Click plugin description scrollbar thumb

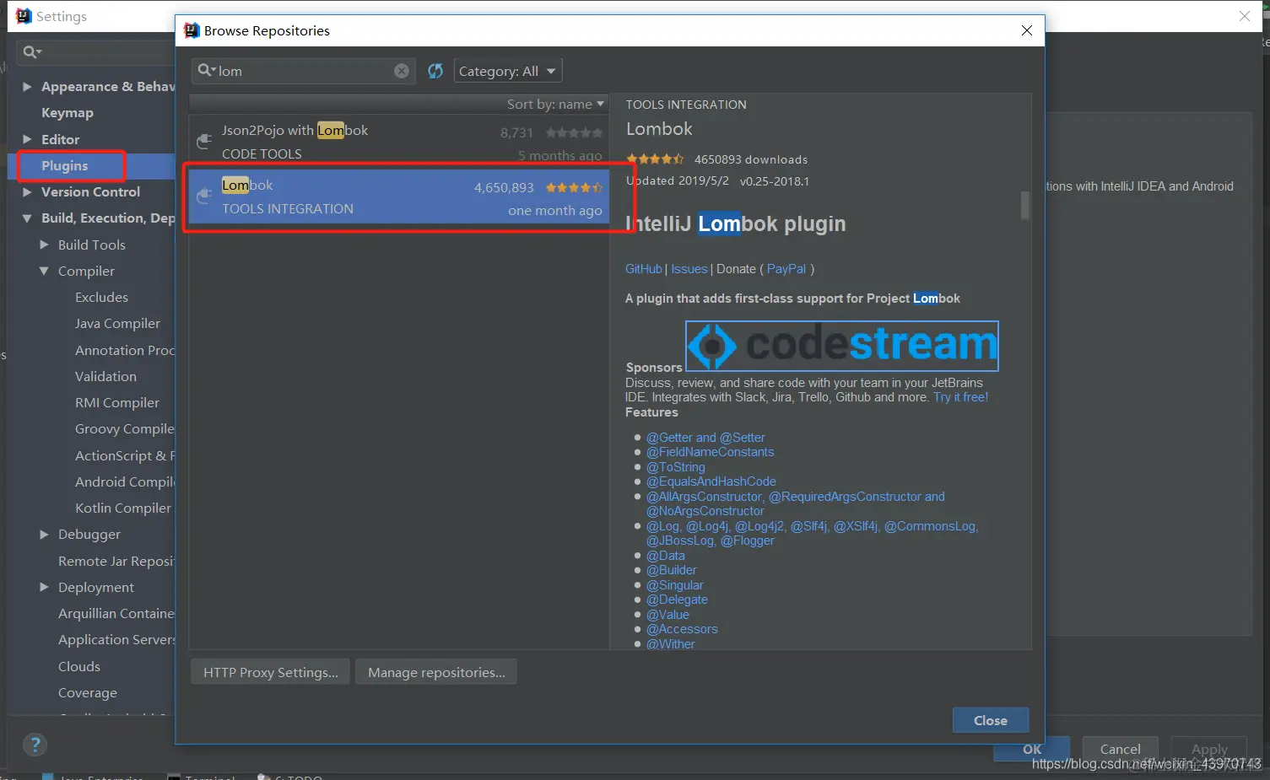[x=1025, y=205]
